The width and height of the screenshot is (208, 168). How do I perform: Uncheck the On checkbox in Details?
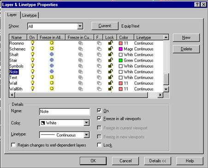click(x=99, y=110)
